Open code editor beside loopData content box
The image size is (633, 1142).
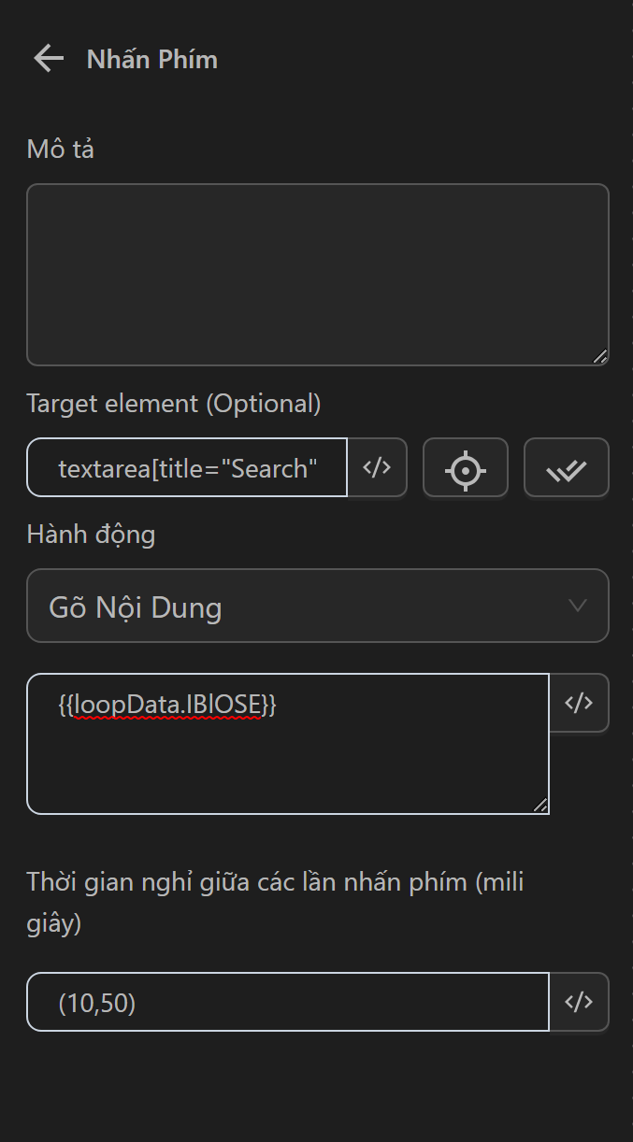579,703
